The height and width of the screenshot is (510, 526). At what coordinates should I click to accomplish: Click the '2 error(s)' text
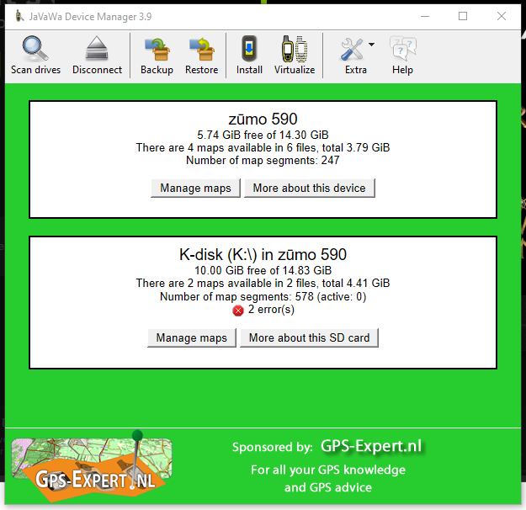point(271,310)
